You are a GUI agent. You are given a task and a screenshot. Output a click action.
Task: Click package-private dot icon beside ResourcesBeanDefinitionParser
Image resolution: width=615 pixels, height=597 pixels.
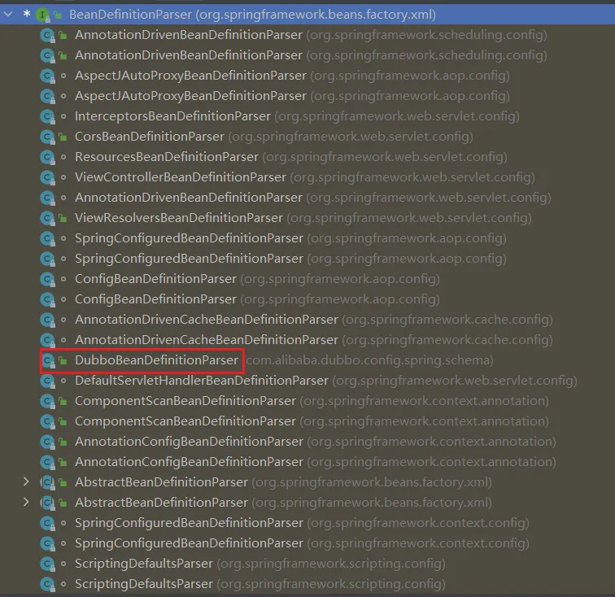(x=63, y=157)
